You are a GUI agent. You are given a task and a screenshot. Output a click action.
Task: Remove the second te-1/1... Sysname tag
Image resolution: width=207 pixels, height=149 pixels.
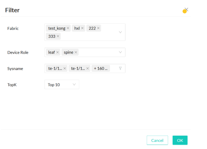[88, 68]
